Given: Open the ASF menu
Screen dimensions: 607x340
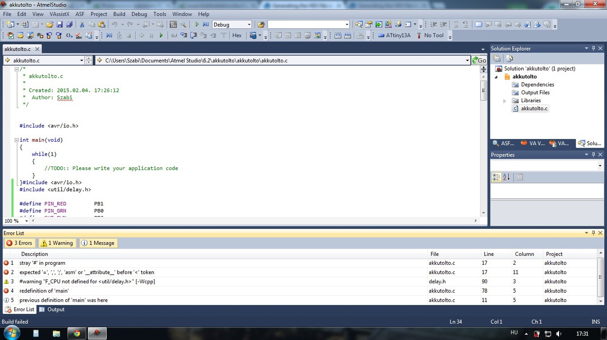Looking at the screenshot, I should coord(80,14).
